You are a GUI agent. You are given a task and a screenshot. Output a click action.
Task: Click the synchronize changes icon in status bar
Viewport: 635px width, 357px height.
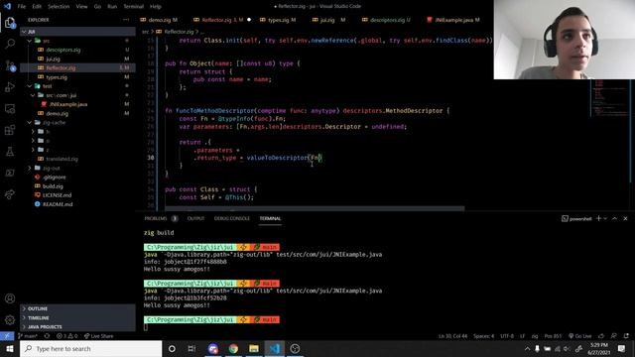(47, 336)
